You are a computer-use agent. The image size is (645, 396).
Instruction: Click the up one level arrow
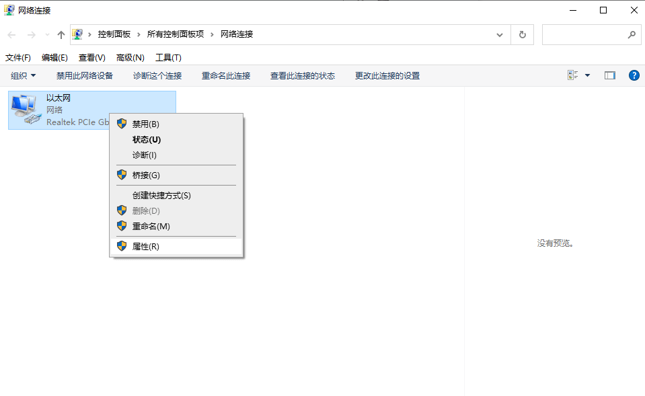tap(60, 34)
